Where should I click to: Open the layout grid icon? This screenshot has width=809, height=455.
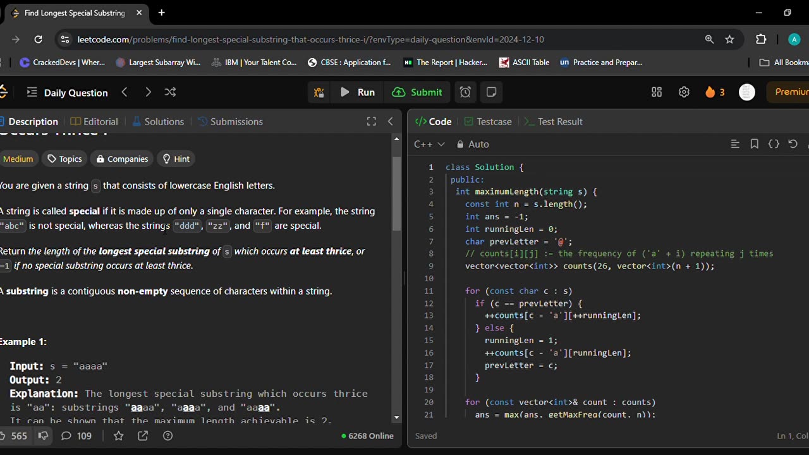657,92
